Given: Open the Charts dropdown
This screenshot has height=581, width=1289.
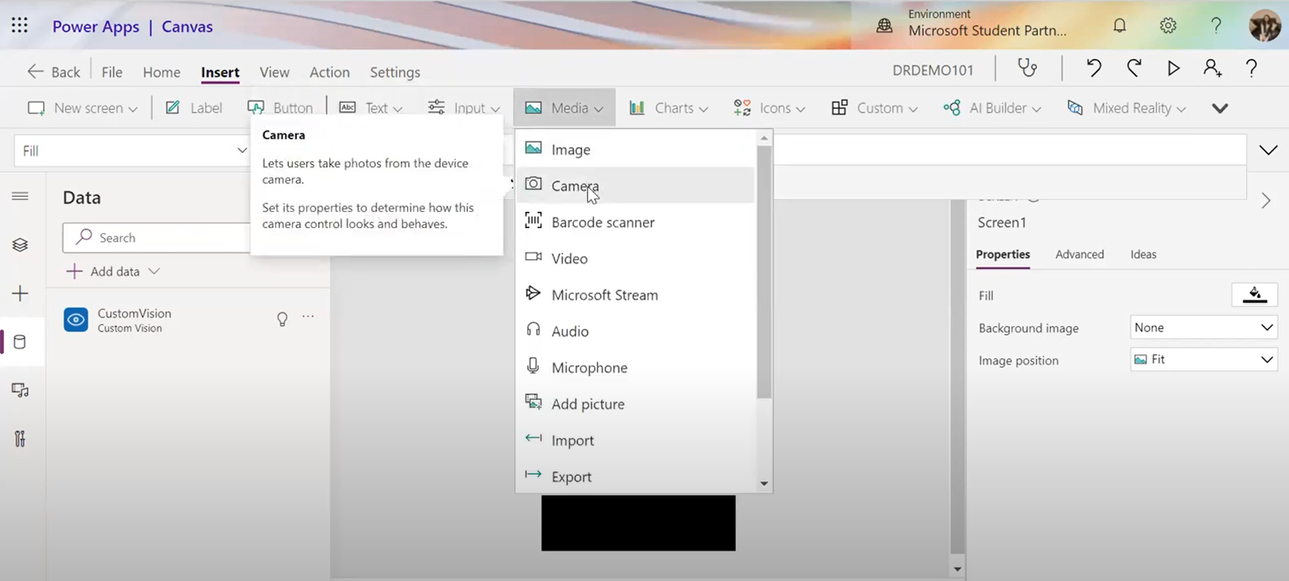Looking at the screenshot, I should 668,108.
